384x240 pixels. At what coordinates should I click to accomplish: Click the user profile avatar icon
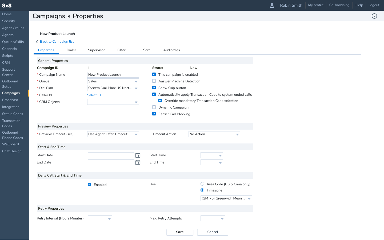pyautogui.click(x=272, y=5)
